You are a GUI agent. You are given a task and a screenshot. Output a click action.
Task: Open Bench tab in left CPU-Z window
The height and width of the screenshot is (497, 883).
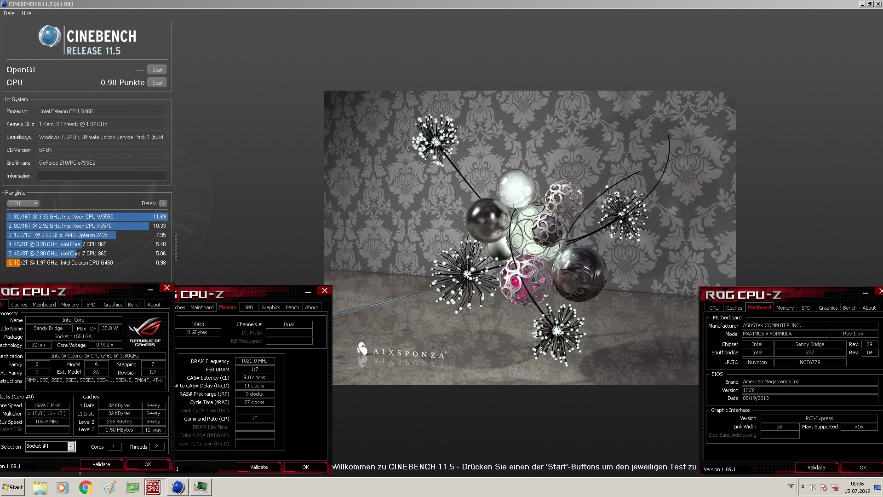point(135,305)
